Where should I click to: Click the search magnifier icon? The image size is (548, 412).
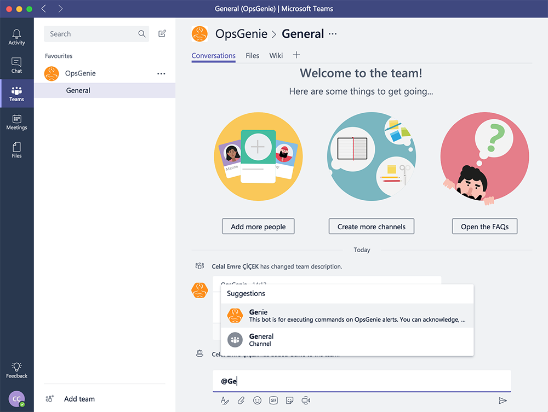point(141,34)
